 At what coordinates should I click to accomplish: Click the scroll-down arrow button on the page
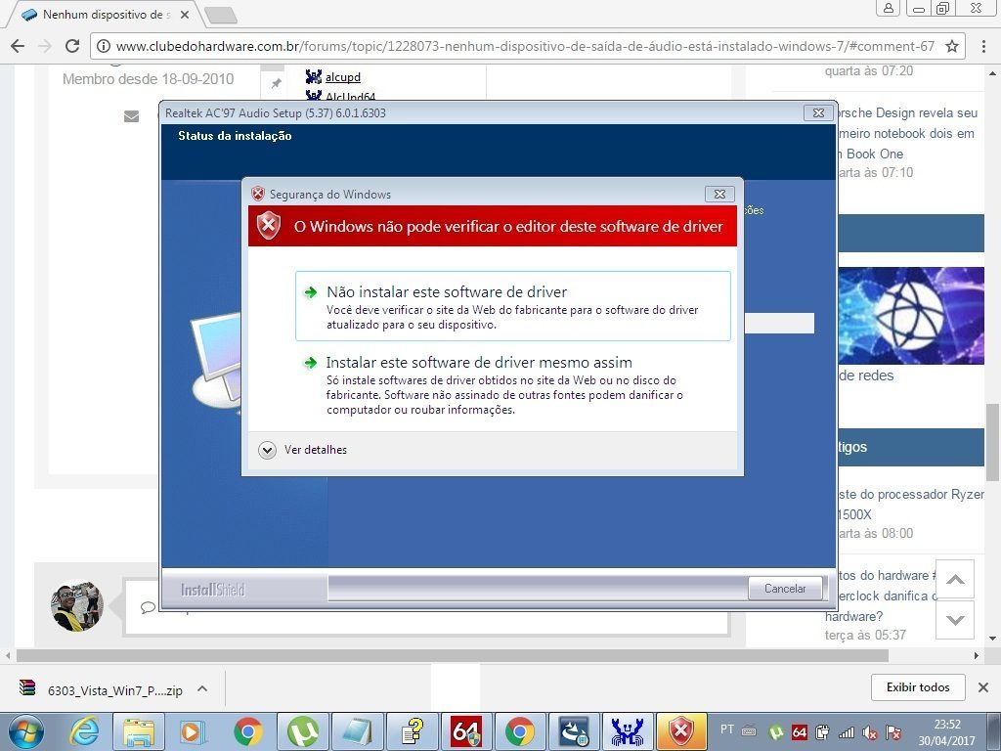[955, 619]
